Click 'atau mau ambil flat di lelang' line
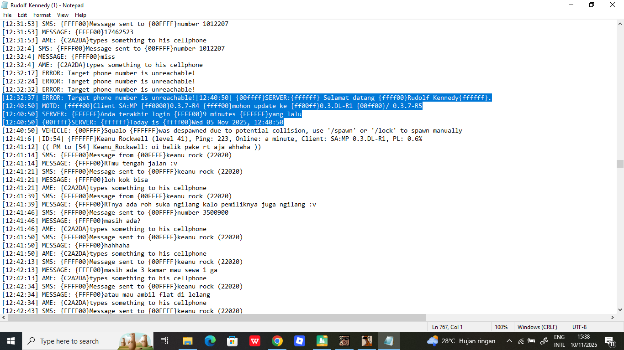The width and height of the screenshot is (624, 350). coord(106,294)
